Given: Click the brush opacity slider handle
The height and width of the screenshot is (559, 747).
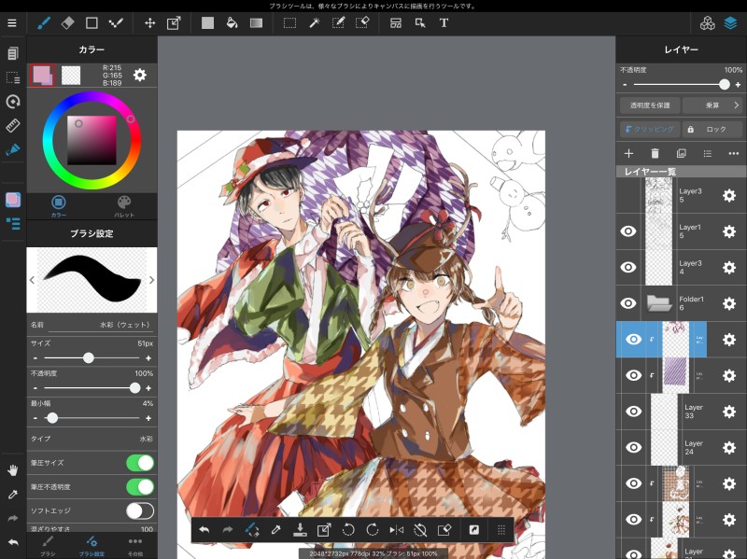Looking at the screenshot, I should pyautogui.click(x=134, y=388).
